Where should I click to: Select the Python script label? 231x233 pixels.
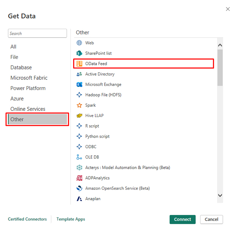(97, 137)
